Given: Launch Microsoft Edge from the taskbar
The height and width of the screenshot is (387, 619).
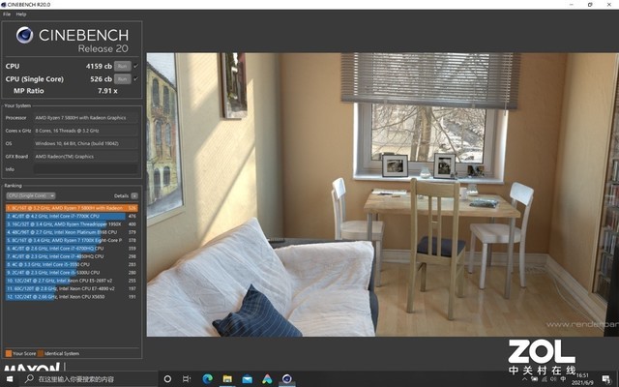Looking at the screenshot, I should coord(206,378).
